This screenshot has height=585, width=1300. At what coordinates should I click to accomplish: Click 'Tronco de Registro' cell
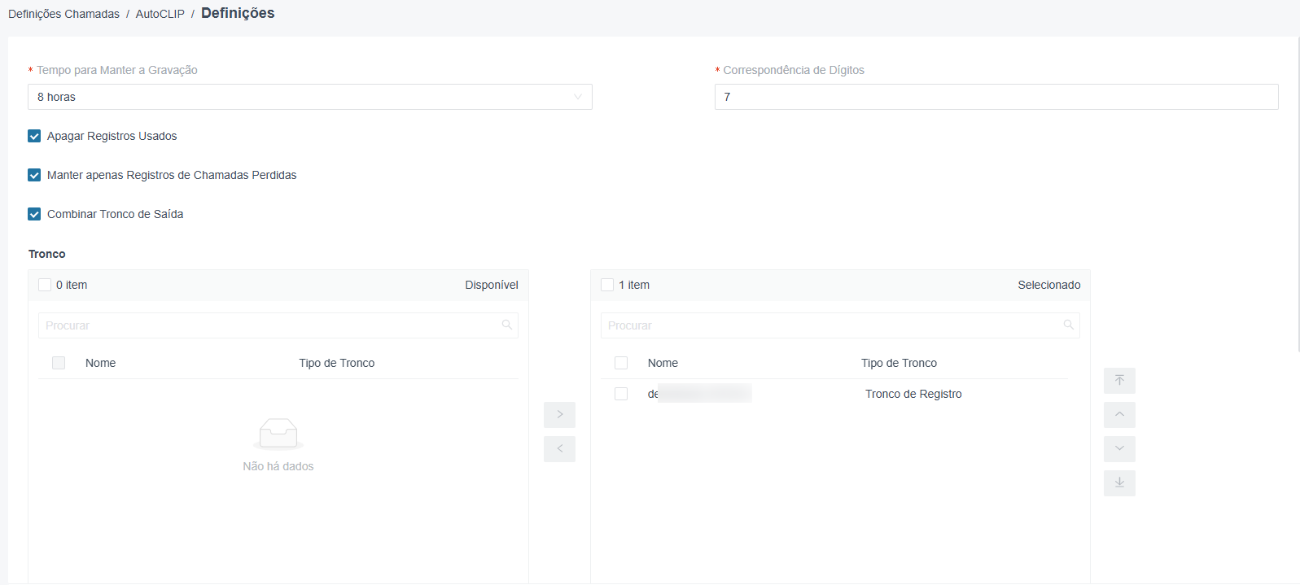[913, 394]
